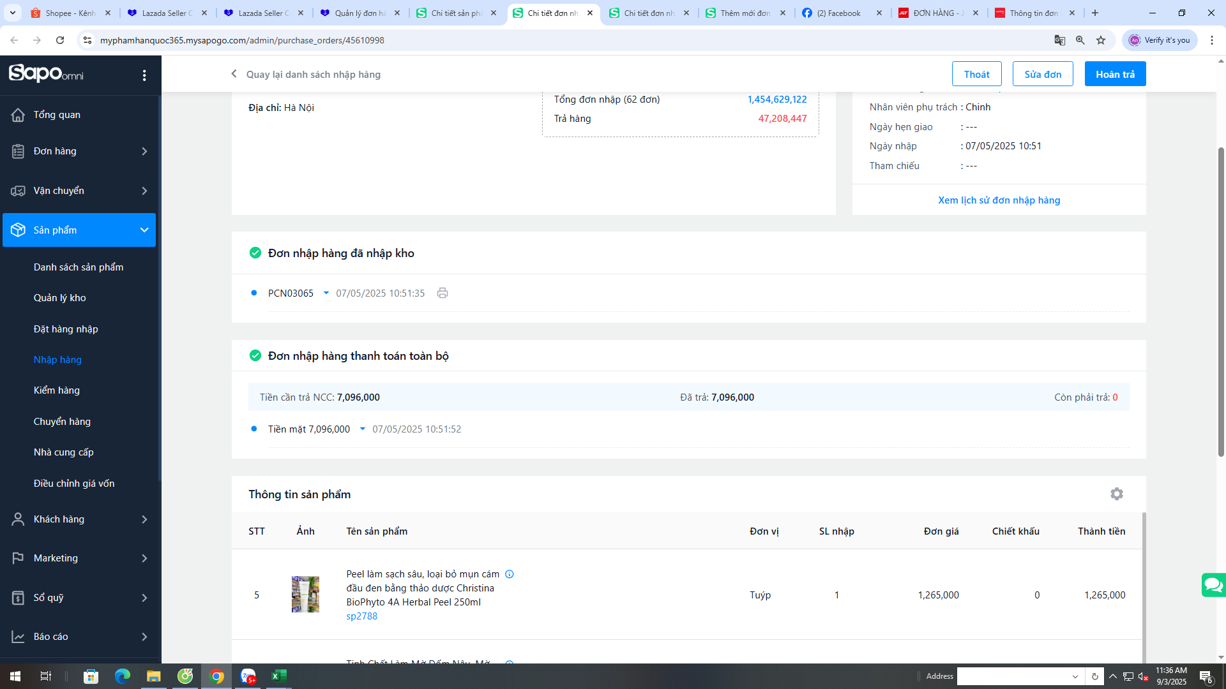Click the info icon after Peel product name
Image resolution: width=1226 pixels, height=689 pixels.
click(x=510, y=574)
